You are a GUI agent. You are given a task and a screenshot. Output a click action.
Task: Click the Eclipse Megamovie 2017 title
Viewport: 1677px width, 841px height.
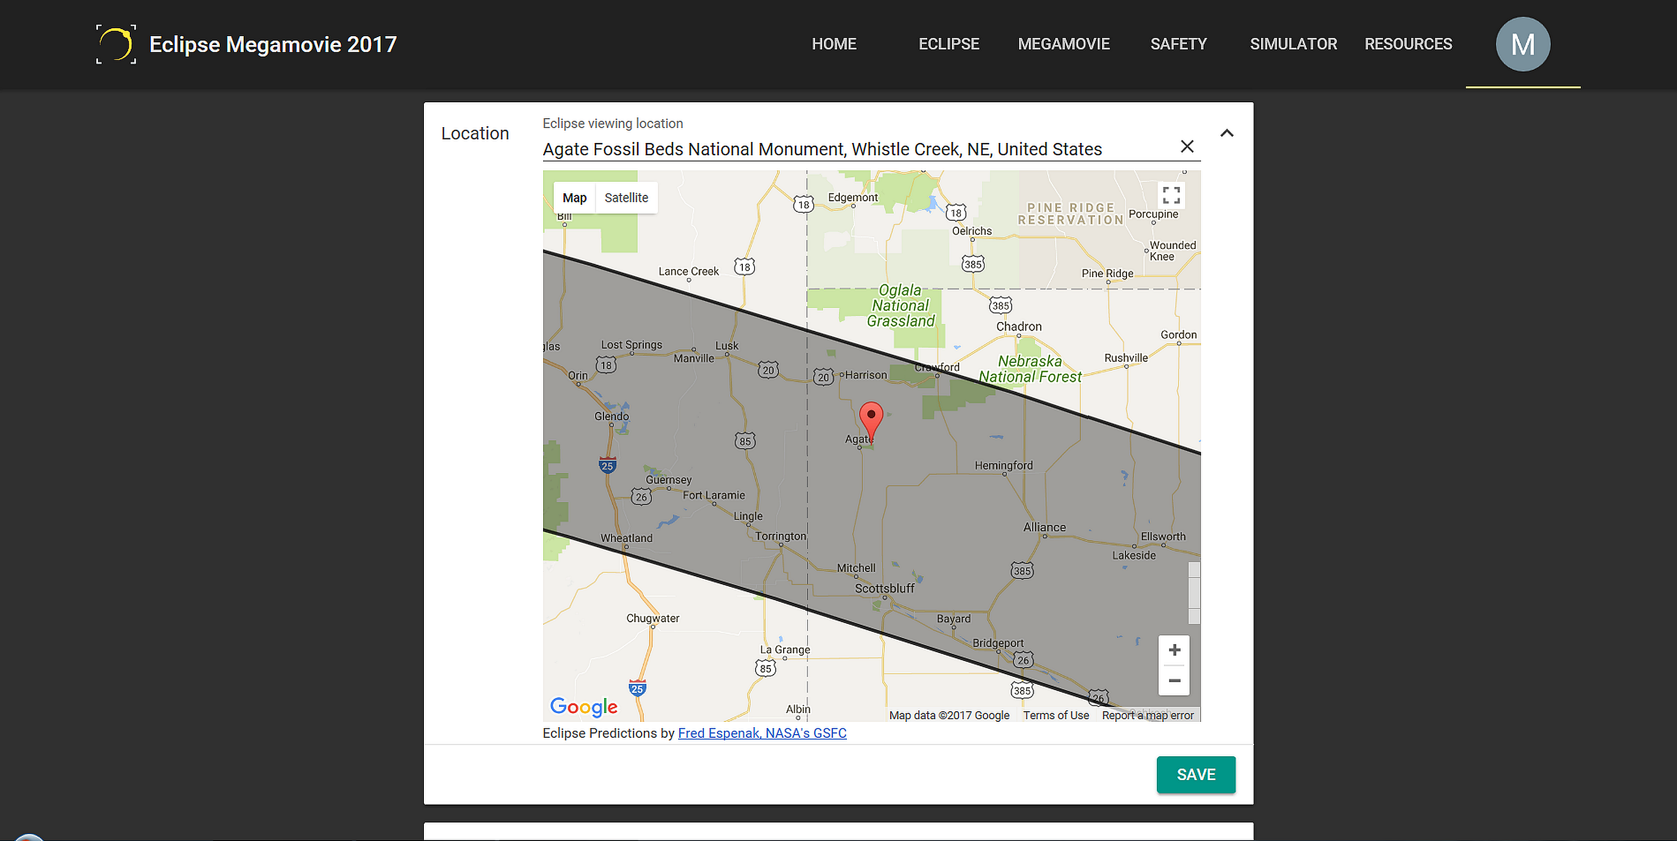273,44
